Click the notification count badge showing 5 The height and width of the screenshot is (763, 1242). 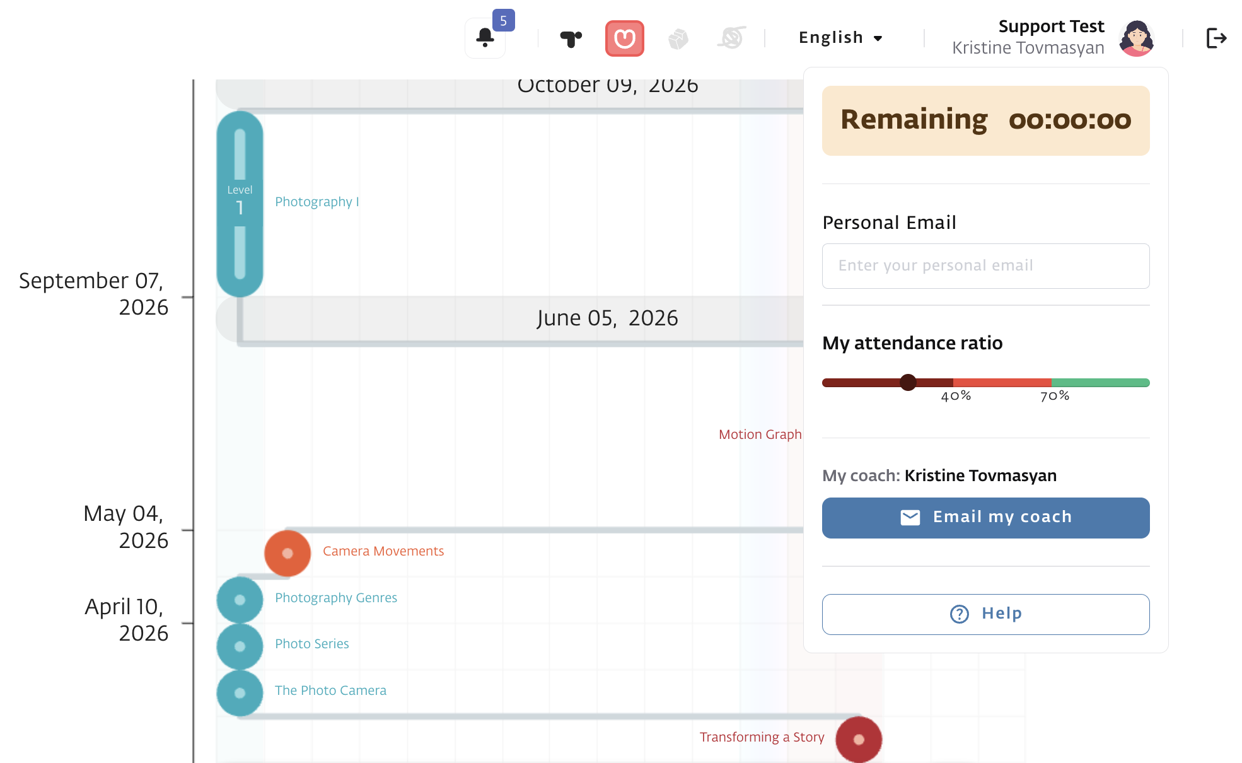(x=503, y=21)
